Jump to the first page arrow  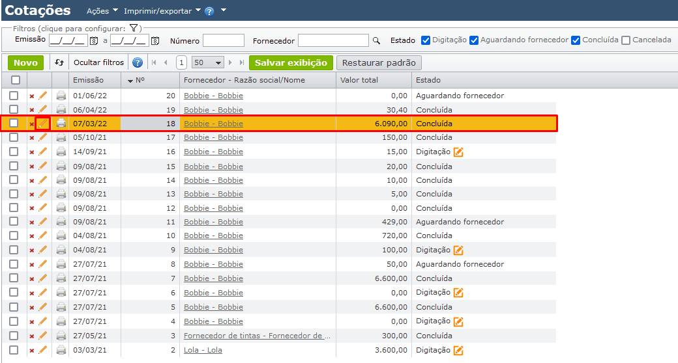coord(154,62)
